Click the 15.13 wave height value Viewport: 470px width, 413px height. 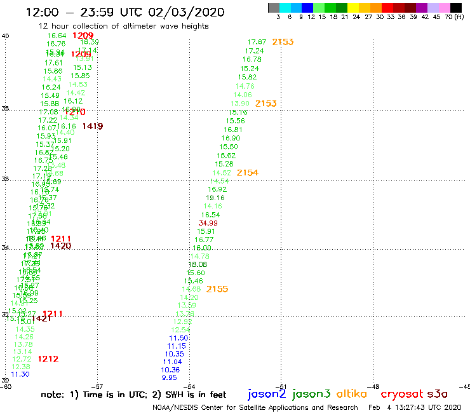(x=83, y=68)
